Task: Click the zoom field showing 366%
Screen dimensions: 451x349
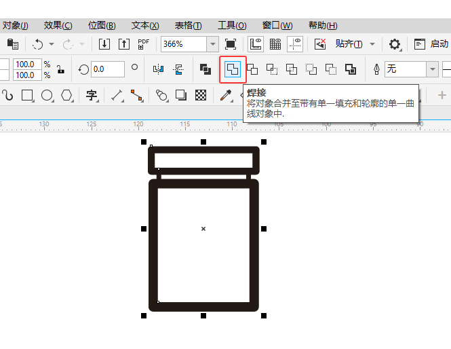Action: (184, 44)
